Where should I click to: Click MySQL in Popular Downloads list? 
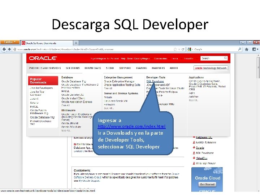[x=34, y=107]
